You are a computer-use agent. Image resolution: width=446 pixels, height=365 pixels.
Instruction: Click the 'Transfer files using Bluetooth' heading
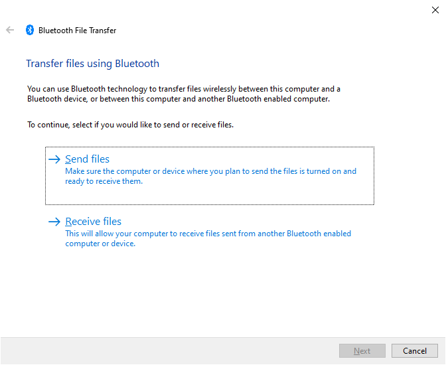(x=92, y=64)
